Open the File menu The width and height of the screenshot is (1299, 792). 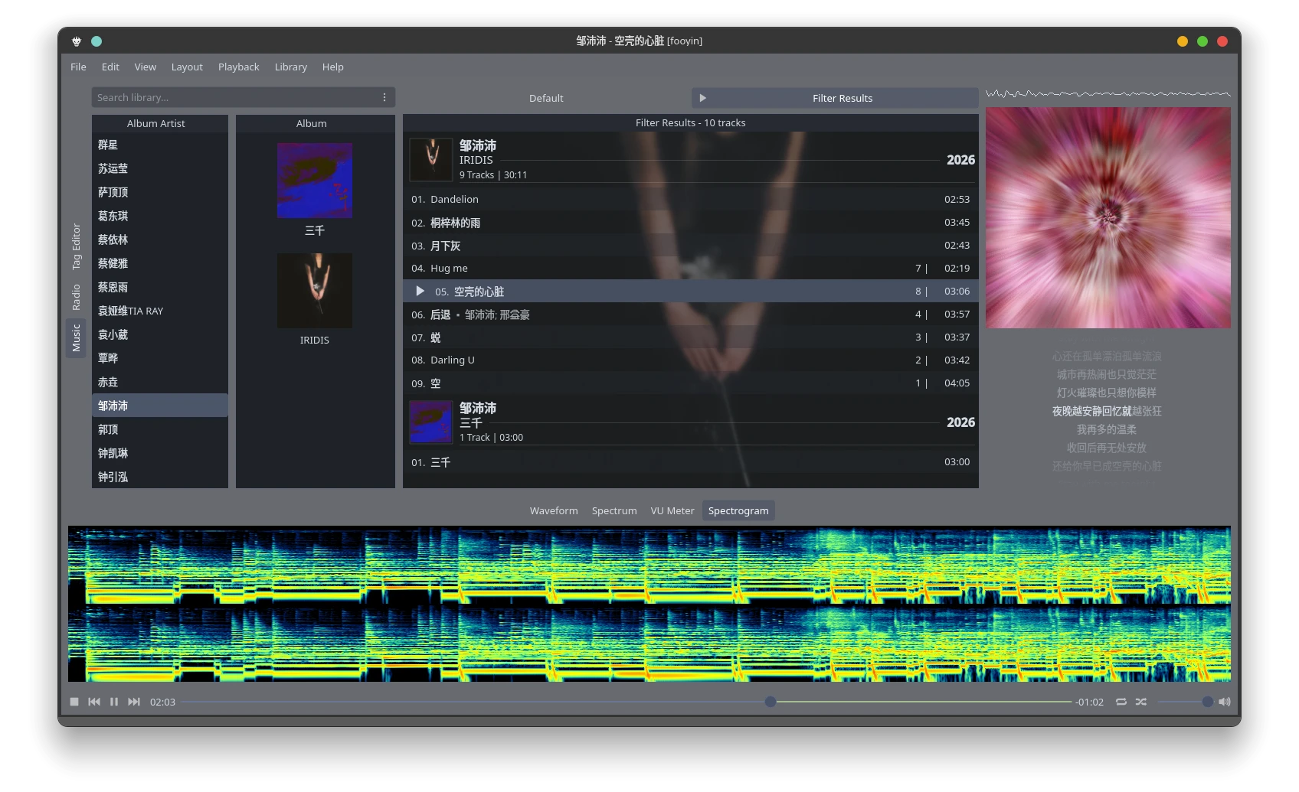point(78,67)
